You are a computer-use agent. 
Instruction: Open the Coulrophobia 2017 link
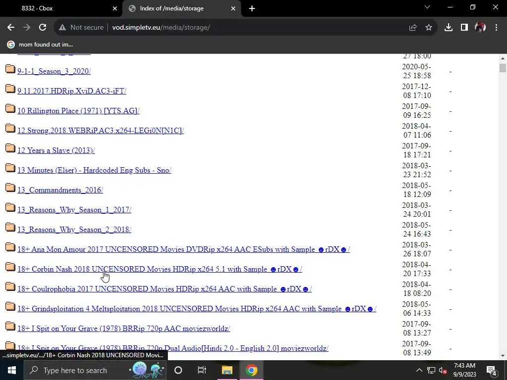point(164,289)
